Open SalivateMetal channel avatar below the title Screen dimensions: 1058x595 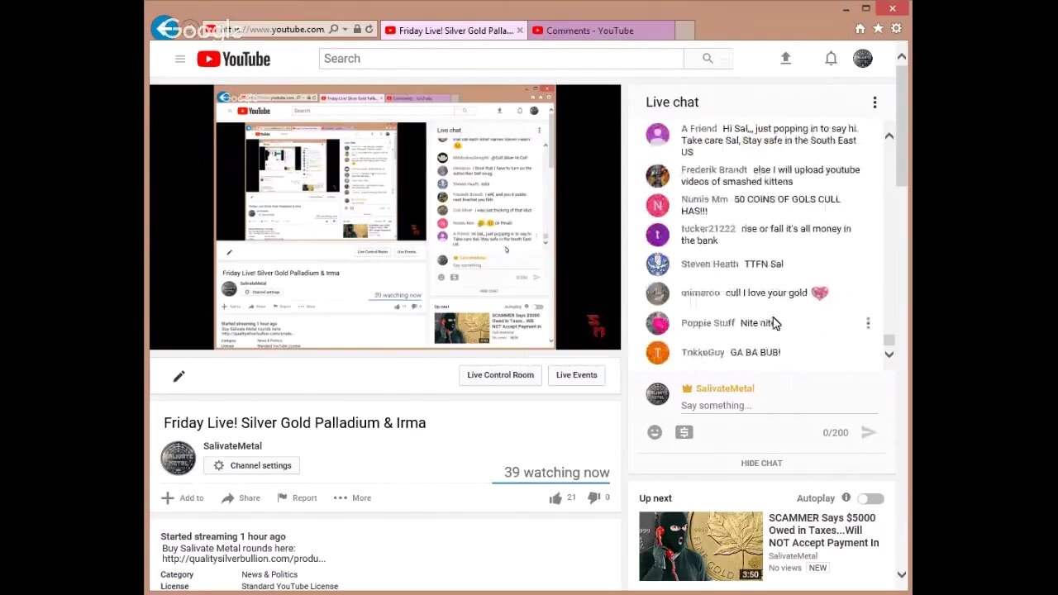click(178, 459)
